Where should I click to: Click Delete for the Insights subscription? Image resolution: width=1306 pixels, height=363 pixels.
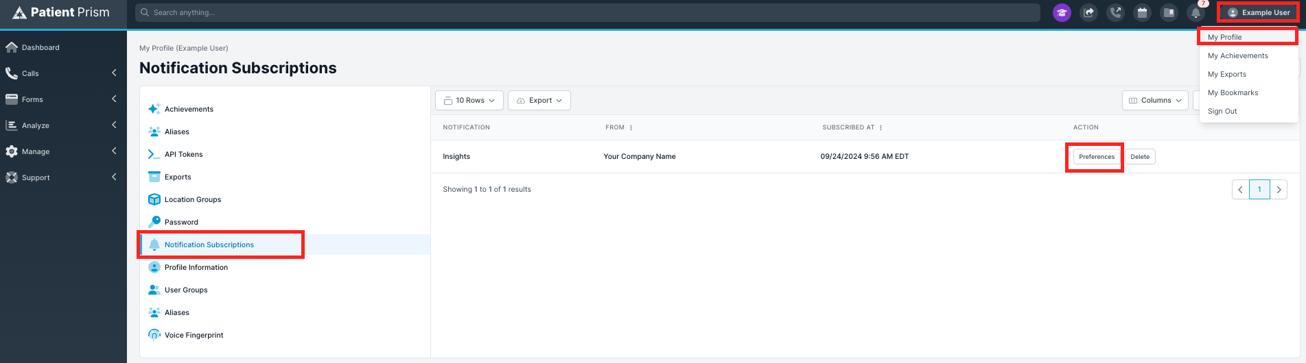pyautogui.click(x=1140, y=157)
